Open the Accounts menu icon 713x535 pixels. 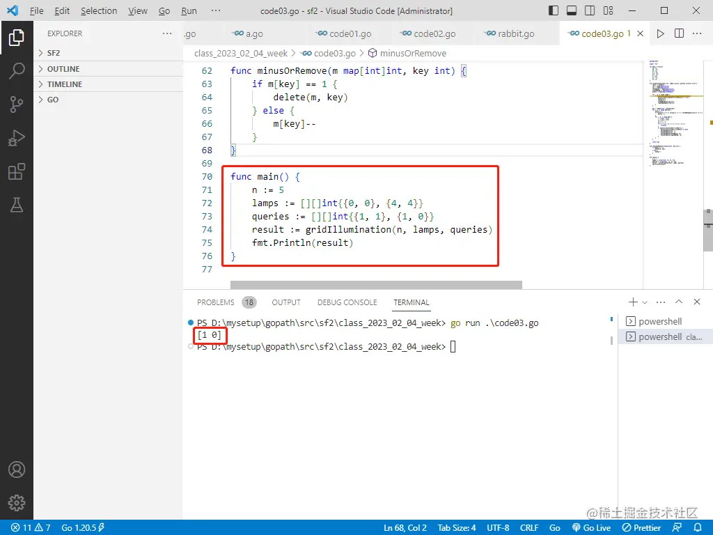(x=17, y=470)
